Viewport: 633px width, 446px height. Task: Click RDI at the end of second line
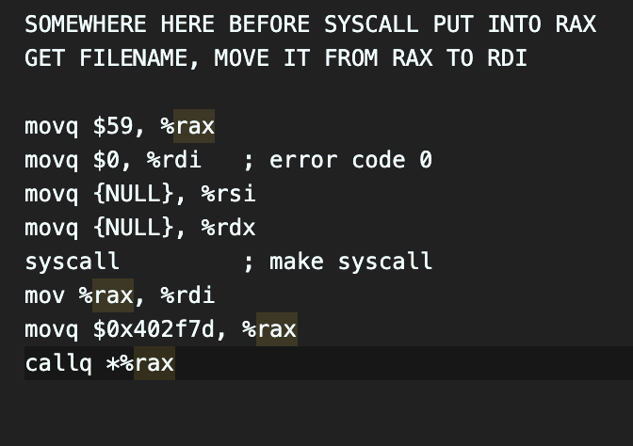[507, 58]
